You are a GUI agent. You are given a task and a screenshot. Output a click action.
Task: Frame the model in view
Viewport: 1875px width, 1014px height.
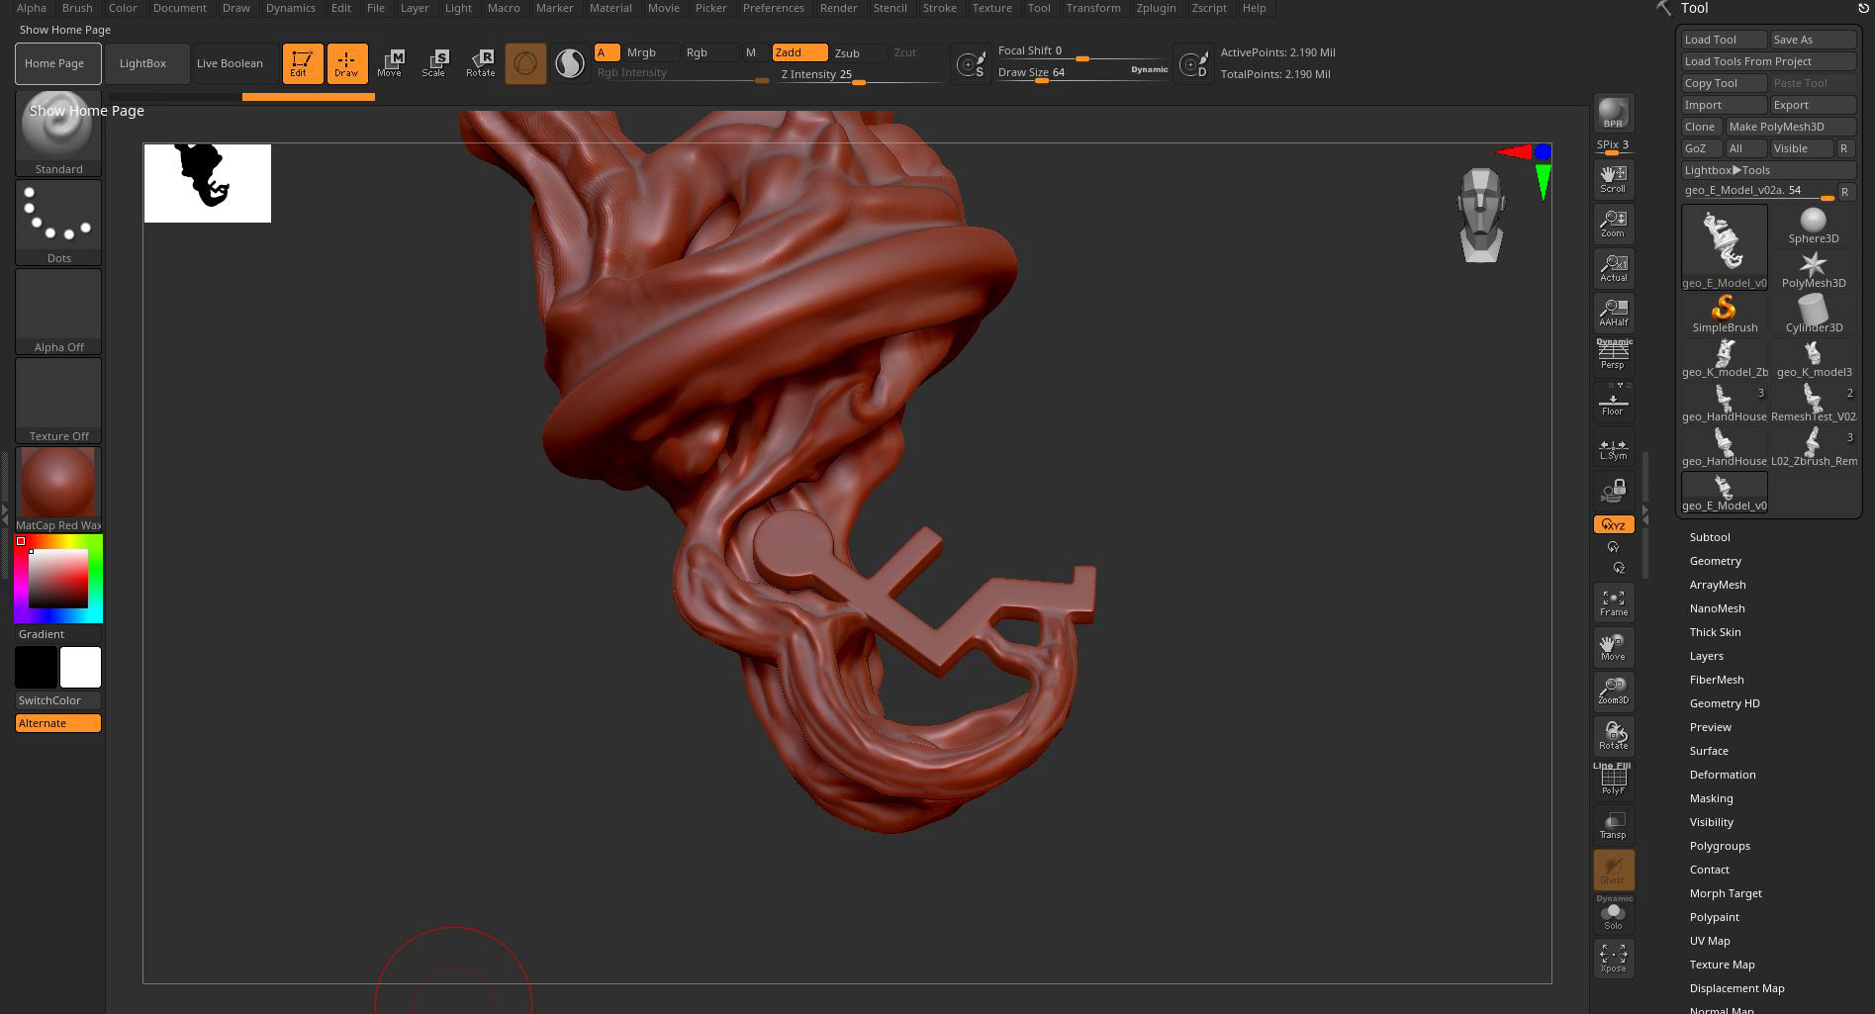[1613, 602]
